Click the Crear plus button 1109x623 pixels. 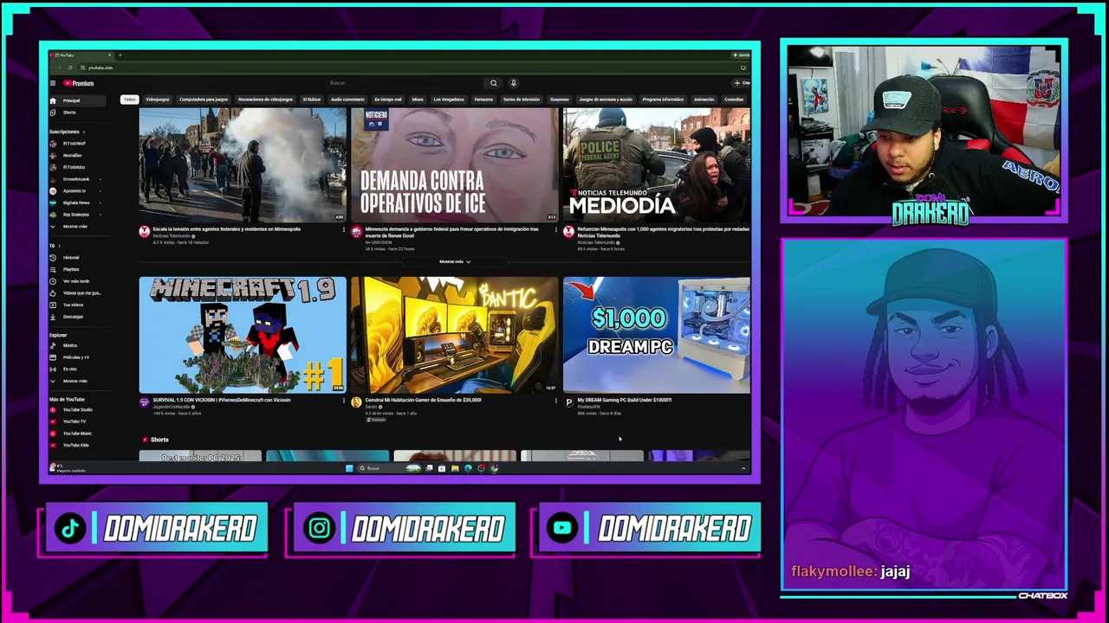click(742, 83)
